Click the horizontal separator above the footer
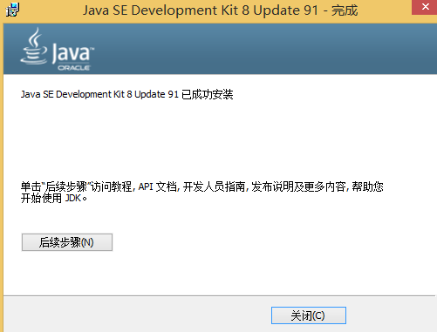Image resolution: width=437 pixels, height=332 pixels. click(x=220, y=296)
